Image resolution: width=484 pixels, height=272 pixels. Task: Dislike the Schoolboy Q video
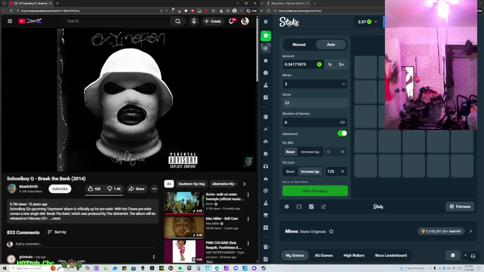coord(114,189)
